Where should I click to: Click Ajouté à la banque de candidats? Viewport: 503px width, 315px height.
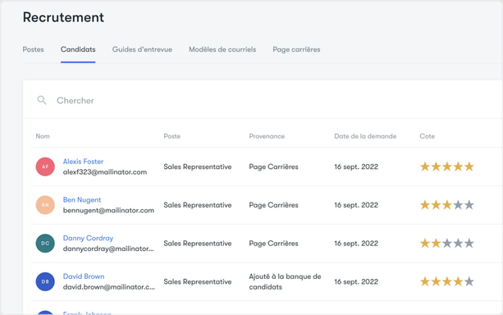click(285, 281)
